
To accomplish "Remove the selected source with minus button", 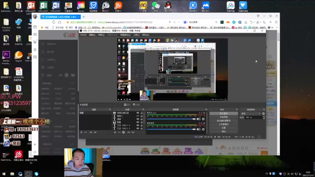I will (119, 132).
